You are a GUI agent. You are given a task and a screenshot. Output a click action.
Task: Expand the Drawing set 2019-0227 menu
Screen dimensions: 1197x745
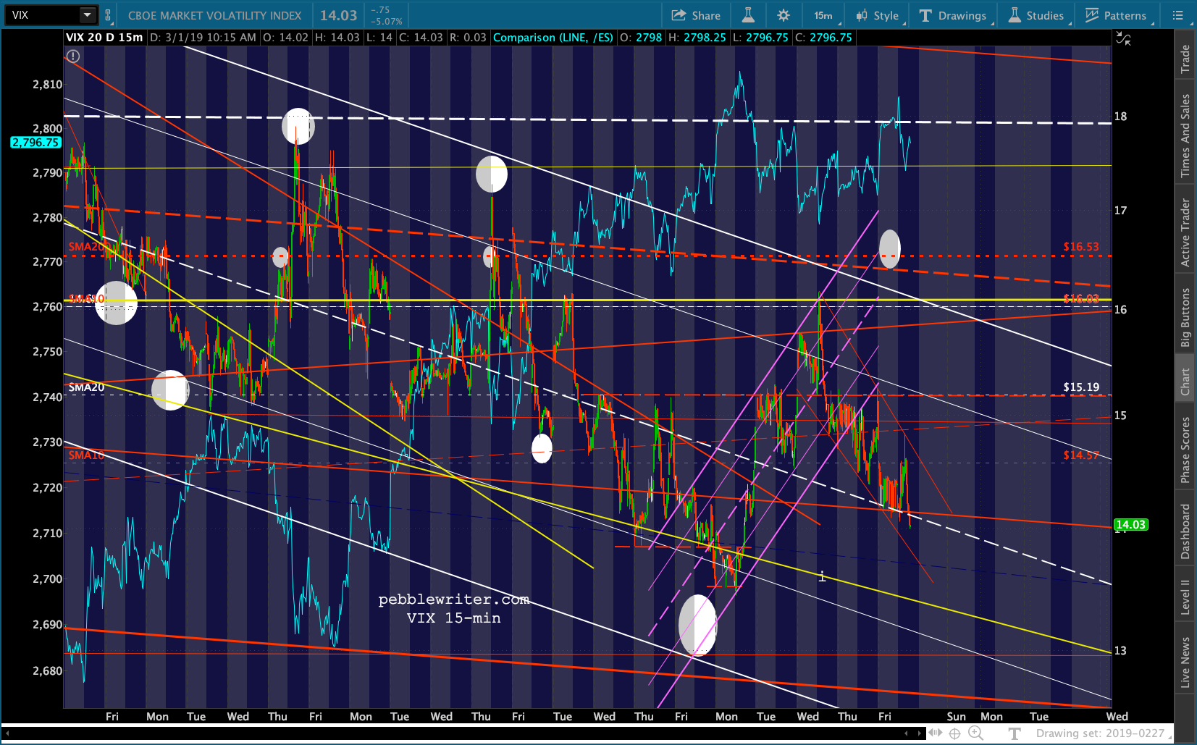coord(1100,733)
